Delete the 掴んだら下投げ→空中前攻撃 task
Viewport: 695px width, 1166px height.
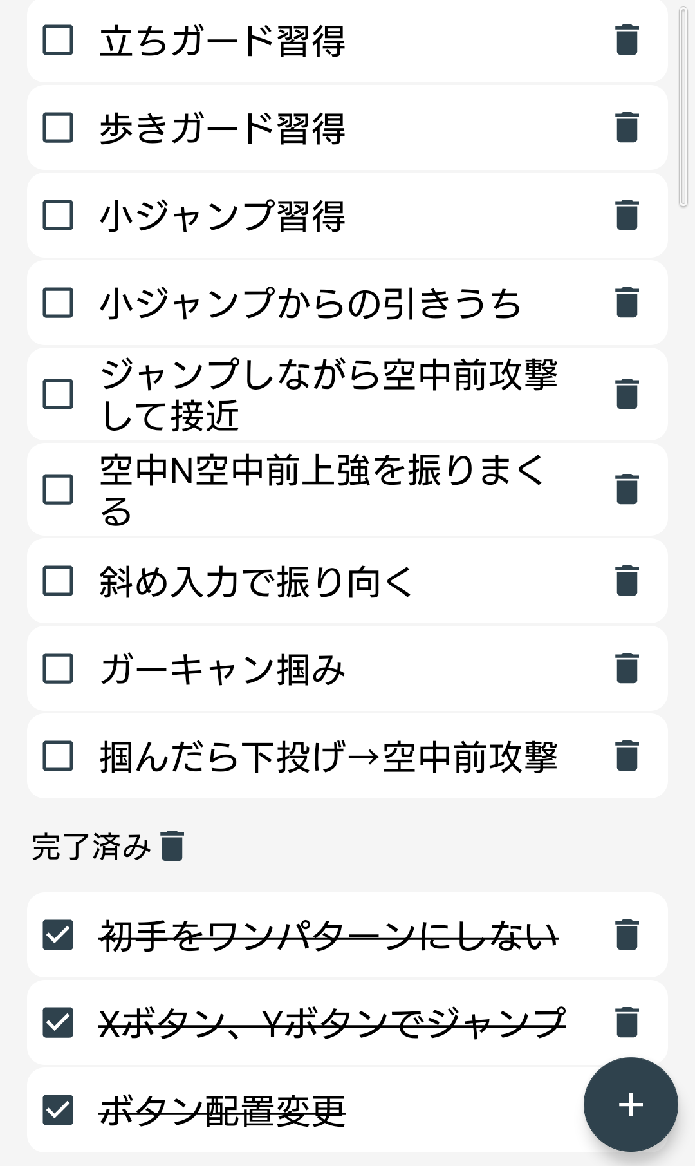tap(627, 756)
